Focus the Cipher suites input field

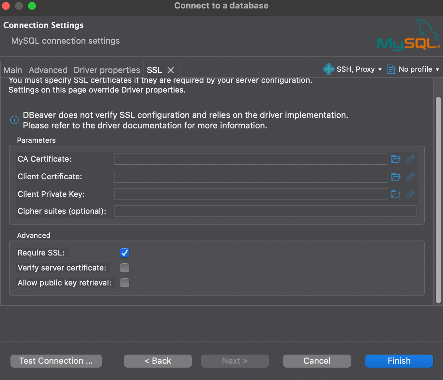tap(265, 211)
